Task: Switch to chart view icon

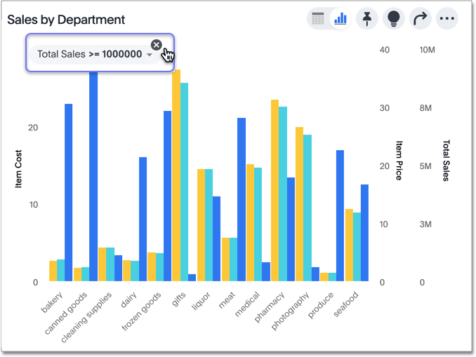Action: (341, 19)
